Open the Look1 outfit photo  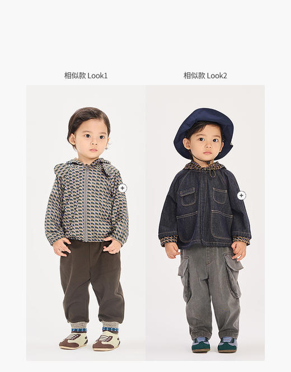pyautogui.click(x=86, y=223)
